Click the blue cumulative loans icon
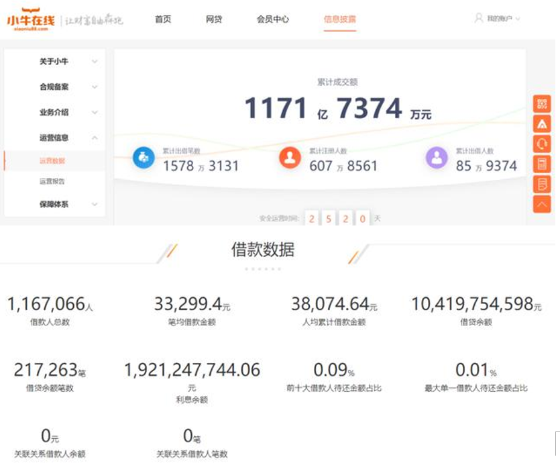560x463 pixels. 144,158
